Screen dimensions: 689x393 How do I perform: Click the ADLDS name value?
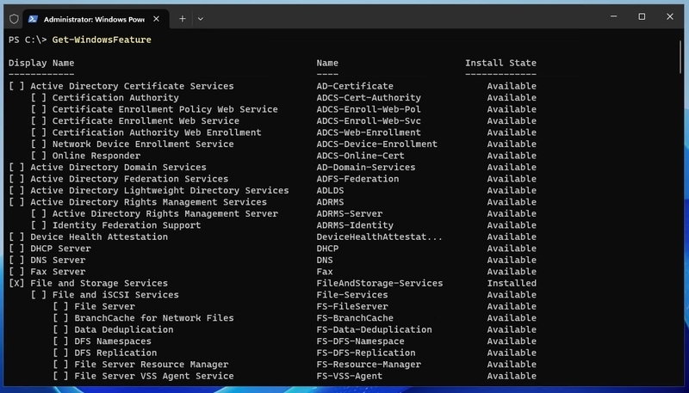coord(330,191)
